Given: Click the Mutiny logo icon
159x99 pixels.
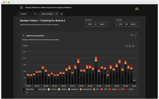Looking at the screenshot, I should [137, 9].
